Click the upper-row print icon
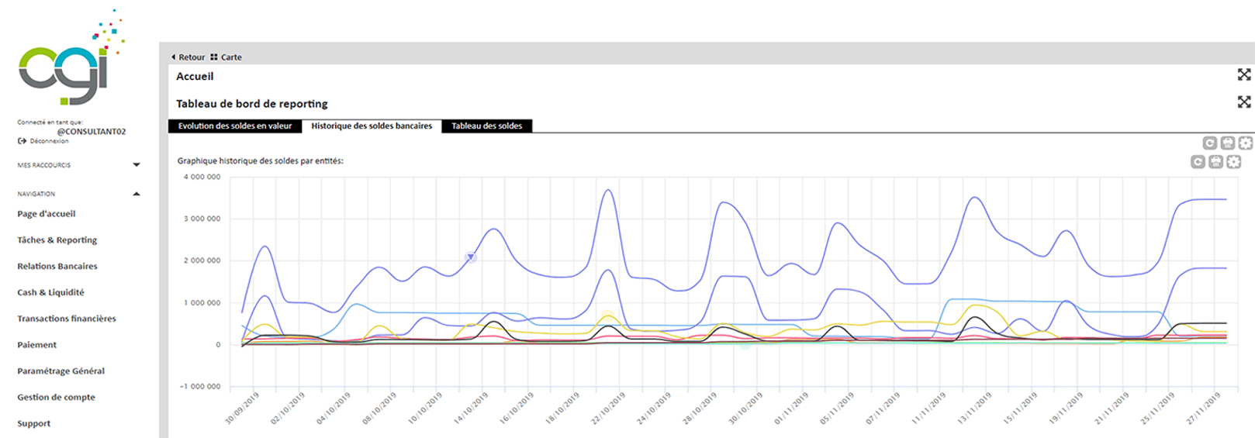 coord(1227,143)
